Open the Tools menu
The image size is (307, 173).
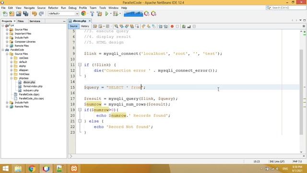click(102, 8)
